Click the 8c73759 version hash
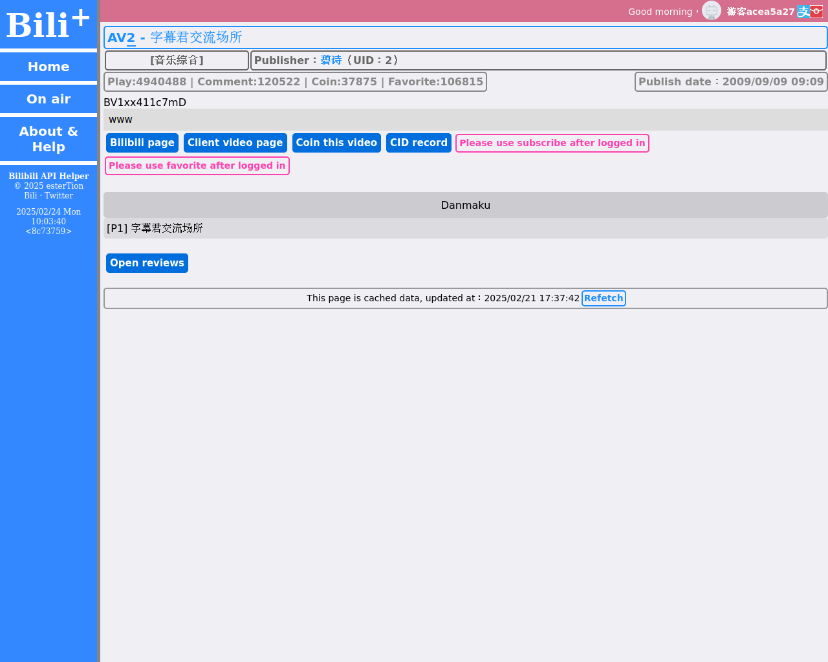 (x=49, y=231)
